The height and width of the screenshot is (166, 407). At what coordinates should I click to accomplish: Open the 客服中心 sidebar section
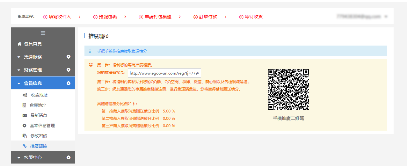tap(43, 157)
